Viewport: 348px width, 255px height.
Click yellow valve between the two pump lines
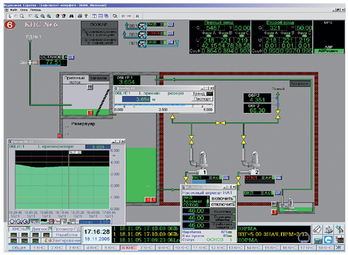click(221, 123)
